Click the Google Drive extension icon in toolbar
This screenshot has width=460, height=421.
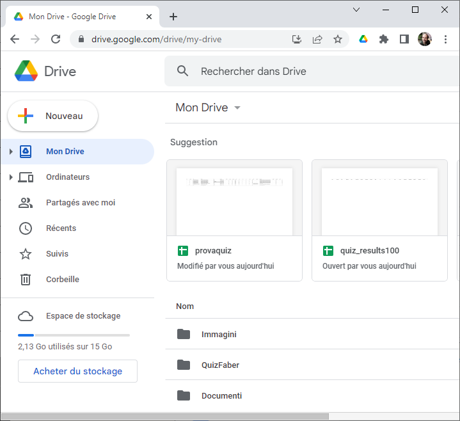click(x=363, y=39)
